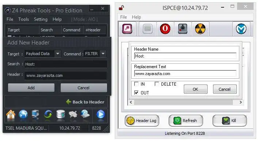Viewport: 258px width, 141px height.
Task: Click the Kill button's green X icon
Action: (226, 121)
